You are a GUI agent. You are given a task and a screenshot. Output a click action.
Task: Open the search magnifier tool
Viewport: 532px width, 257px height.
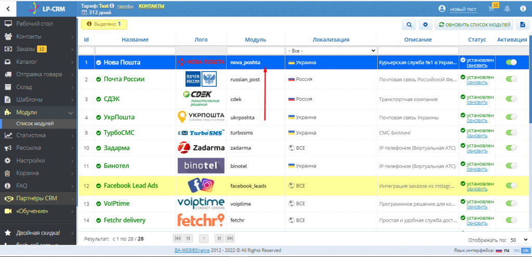click(x=409, y=25)
